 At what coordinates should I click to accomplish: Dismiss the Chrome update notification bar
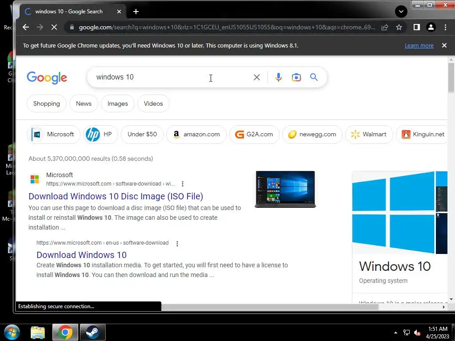pos(444,45)
